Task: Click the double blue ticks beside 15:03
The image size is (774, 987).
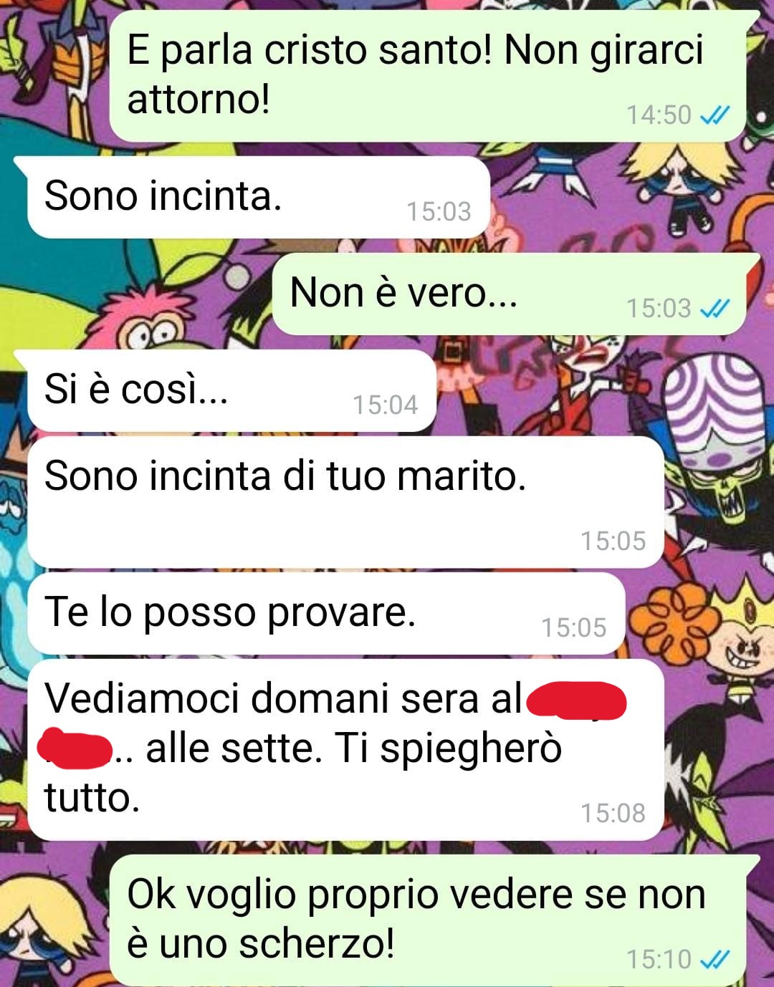Action: 715,309
